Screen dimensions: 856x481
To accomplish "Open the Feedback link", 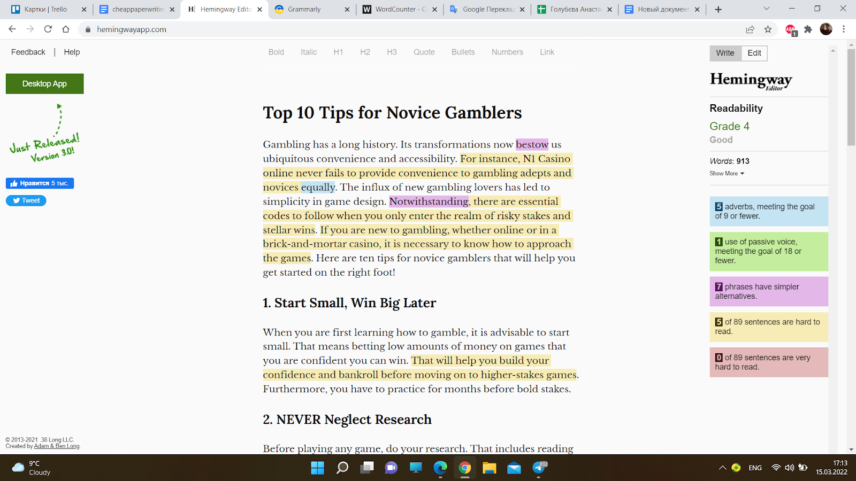I will coord(28,52).
